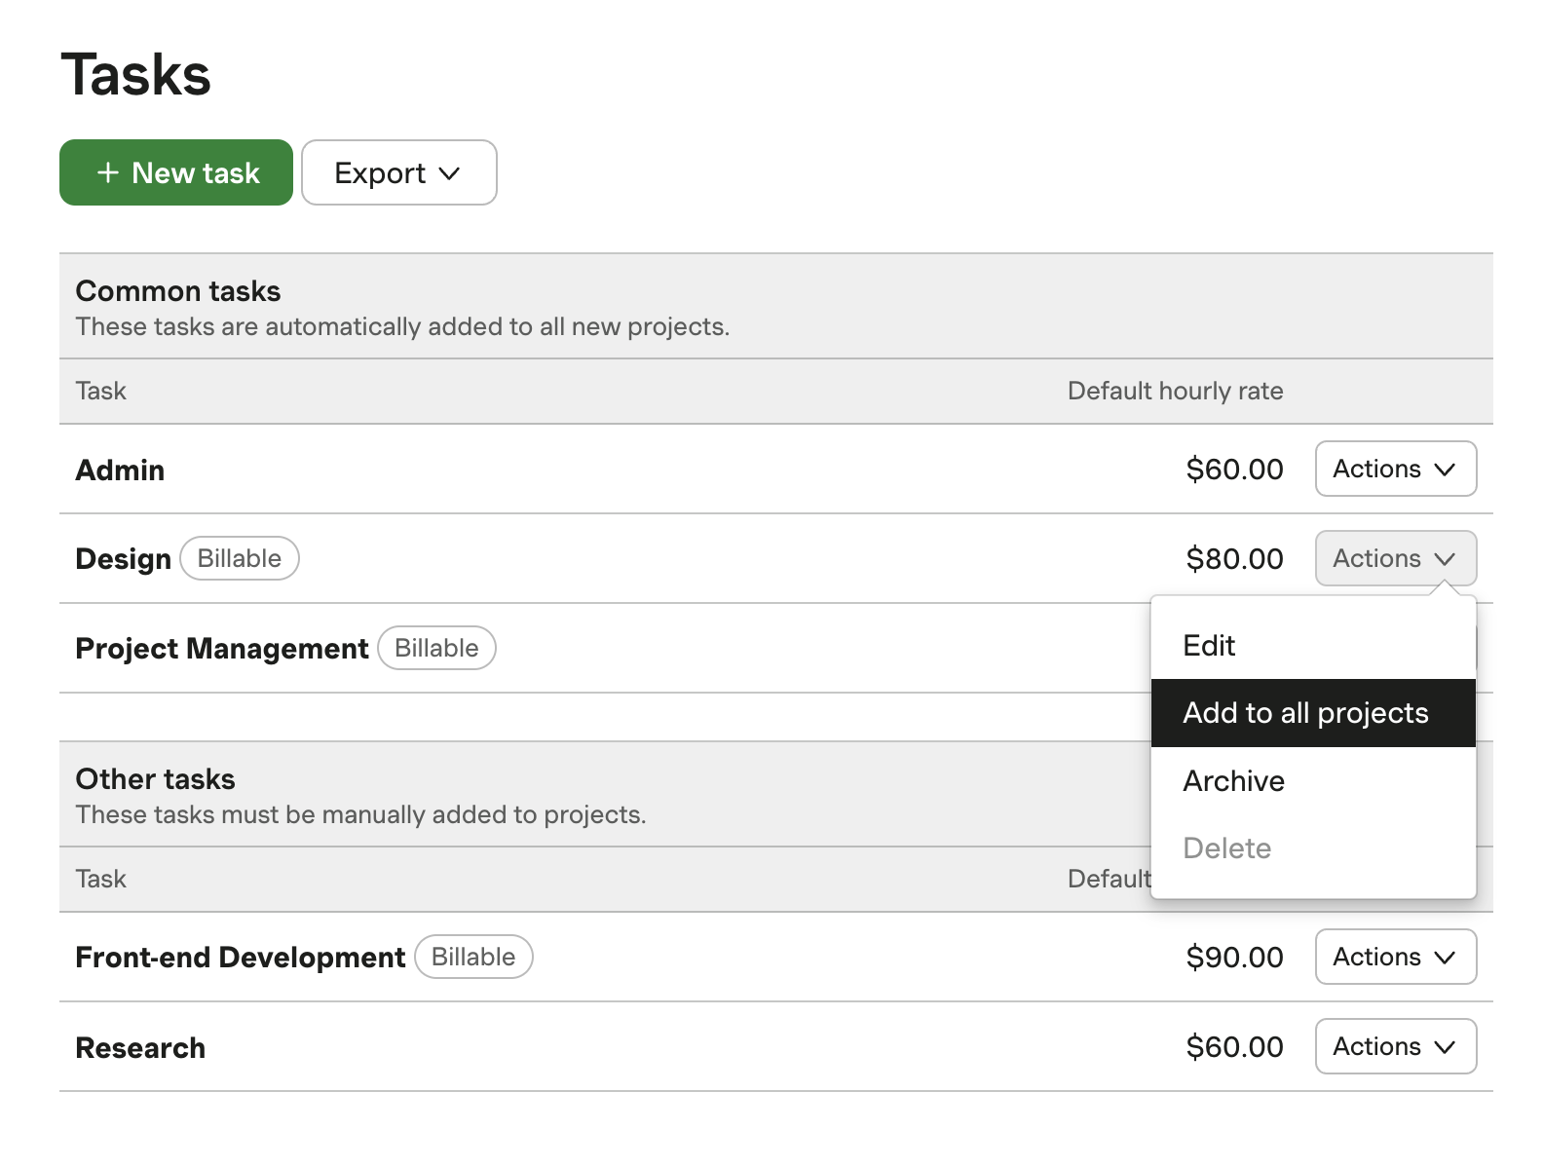Open Actions dropdown for Front-end Development
The width and height of the screenshot is (1543, 1167).
(1396, 957)
